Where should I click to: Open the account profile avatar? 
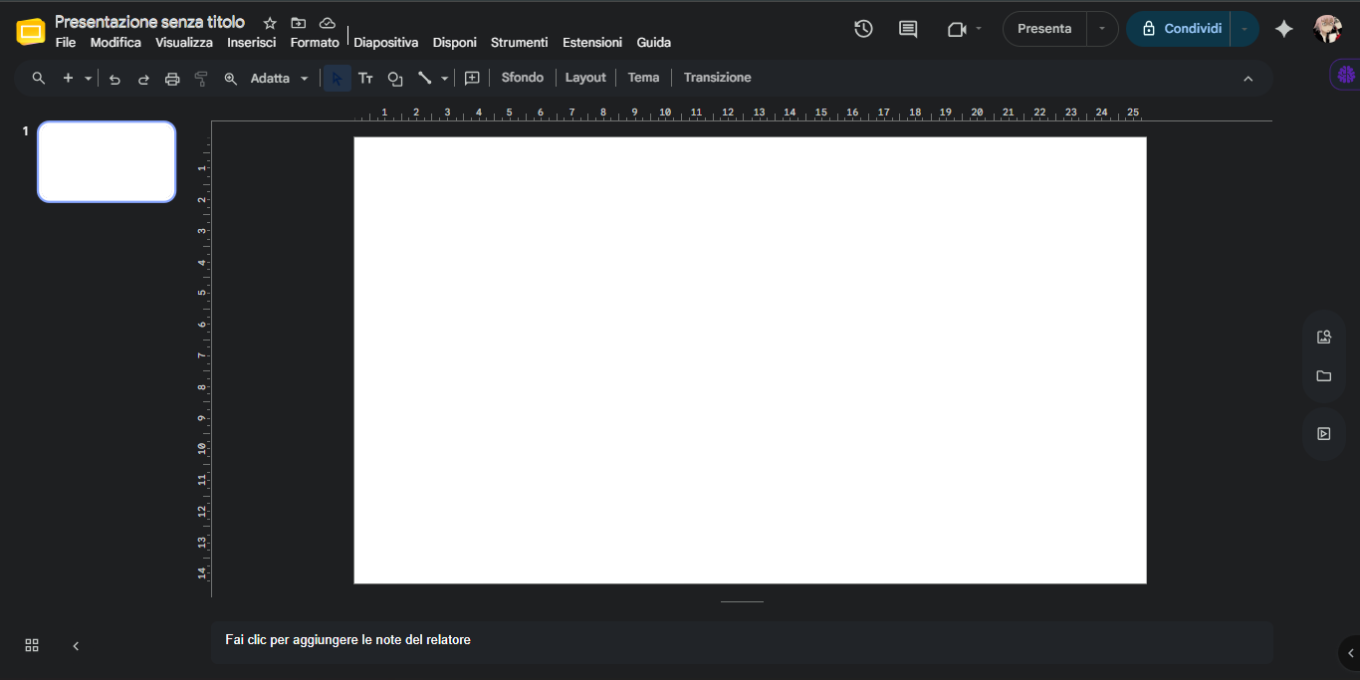point(1328,29)
